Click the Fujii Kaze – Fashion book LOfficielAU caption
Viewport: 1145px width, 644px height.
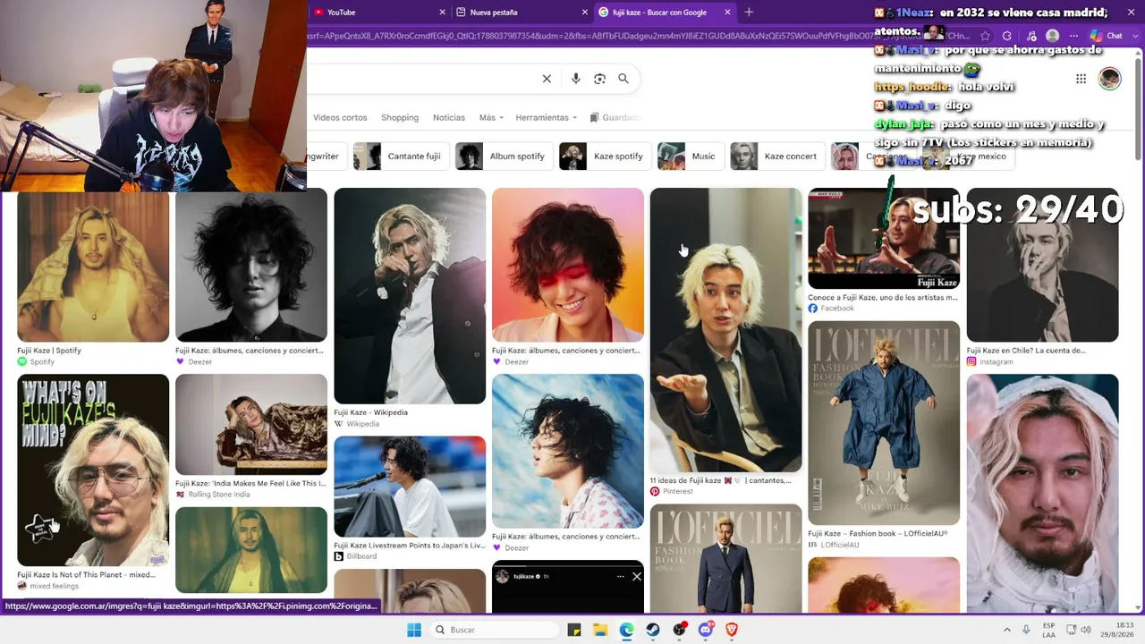pos(878,534)
